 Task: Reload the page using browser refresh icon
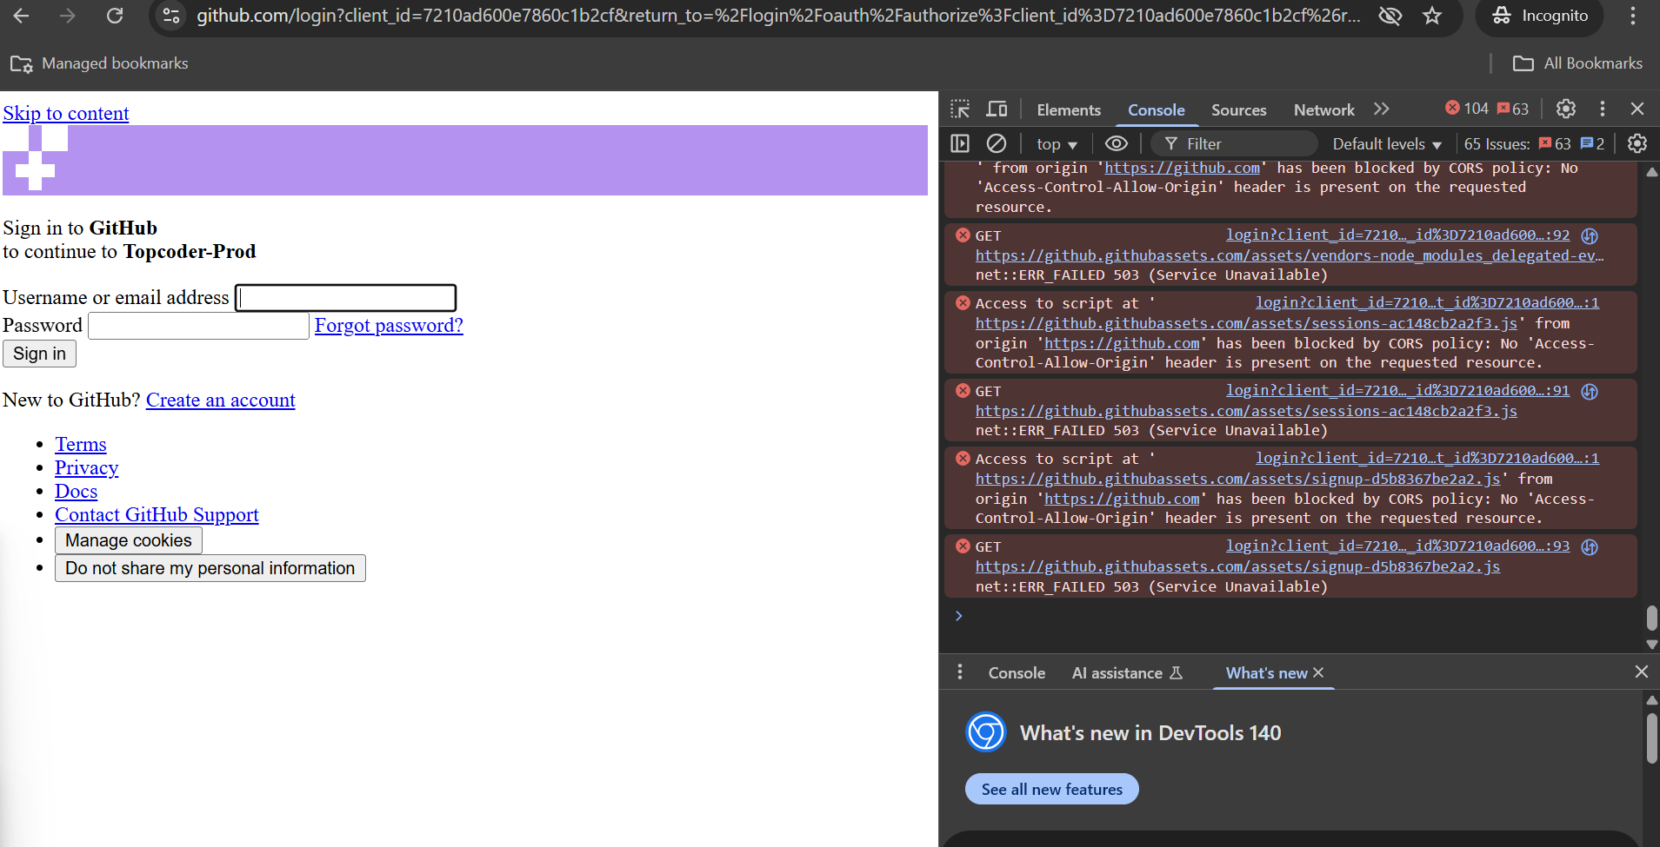115,16
